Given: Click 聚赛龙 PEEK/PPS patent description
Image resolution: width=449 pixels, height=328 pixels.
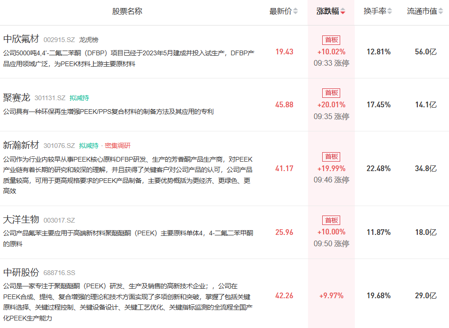Looking at the screenshot, I should pos(108,112).
